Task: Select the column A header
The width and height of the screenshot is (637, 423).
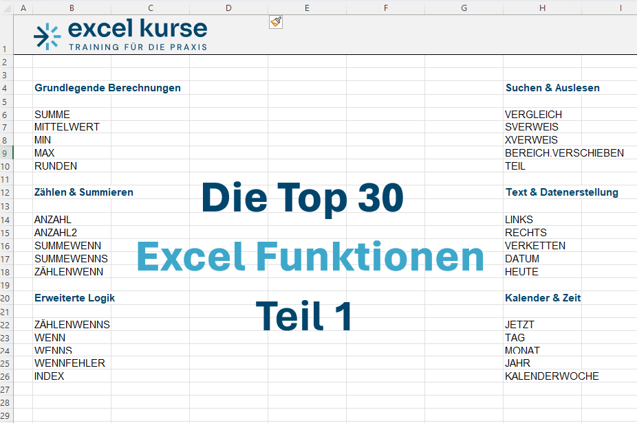Action: [x=23, y=8]
